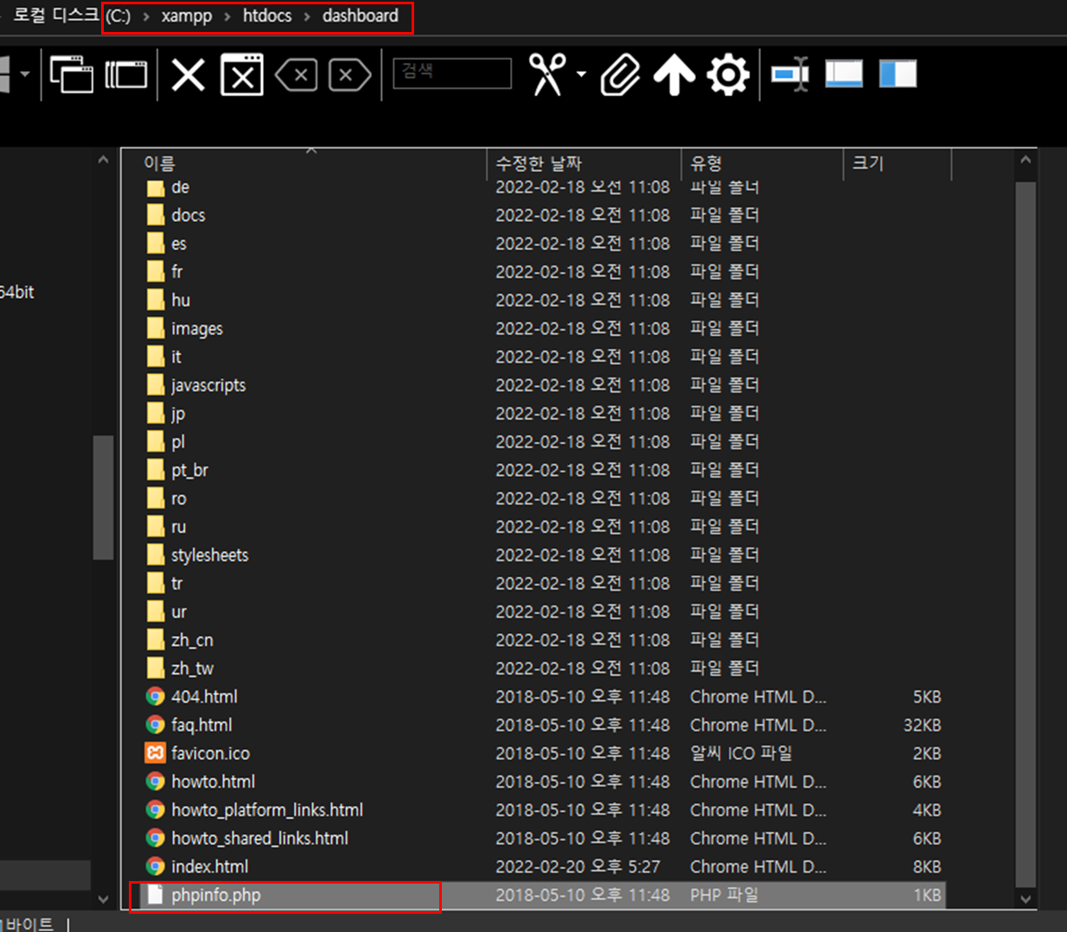
Task: Click the favicon.ico file icon
Action: coord(156,753)
